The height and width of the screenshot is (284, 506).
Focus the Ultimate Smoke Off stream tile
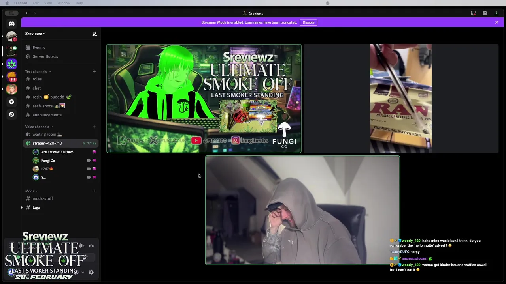[204, 99]
